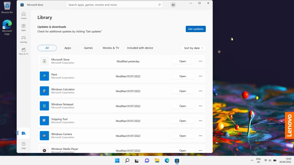Open more options for Windows Media Player
The width and height of the screenshot is (294, 165).
[200, 150]
